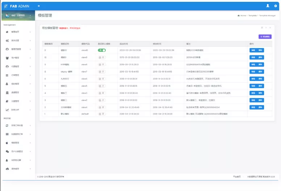This screenshot has width=281, height=191.
Task: Click the delete button for view4 row
Action: 260,107
